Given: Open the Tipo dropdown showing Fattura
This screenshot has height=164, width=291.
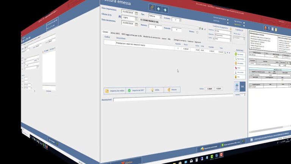Looking at the screenshot, I should pos(161,17).
